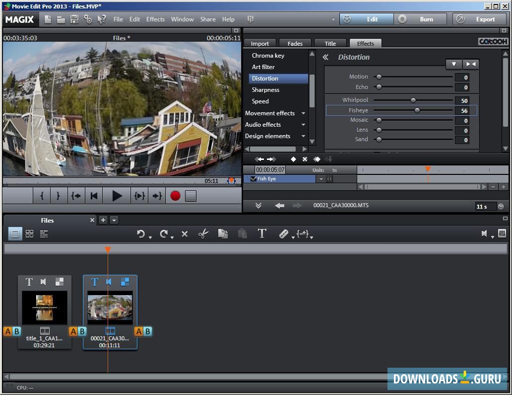
Task: Click the Undo arrow icon
Action: (x=141, y=234)
